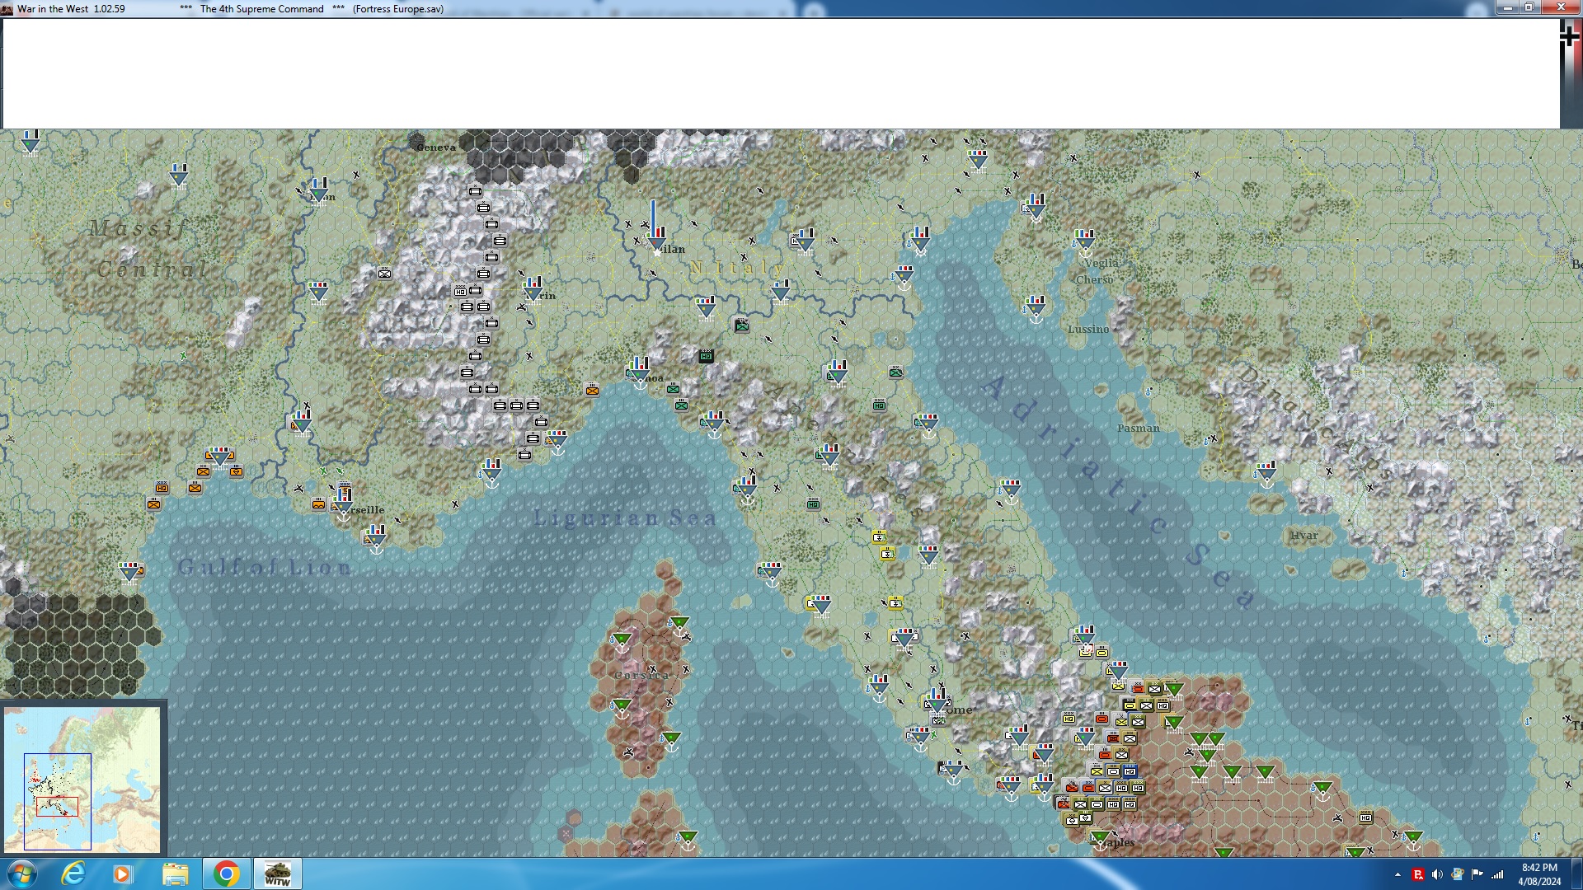Open Google Chrome from the taskbar
This screenshot has height=890, width=1583.
(x=226, y=874)
